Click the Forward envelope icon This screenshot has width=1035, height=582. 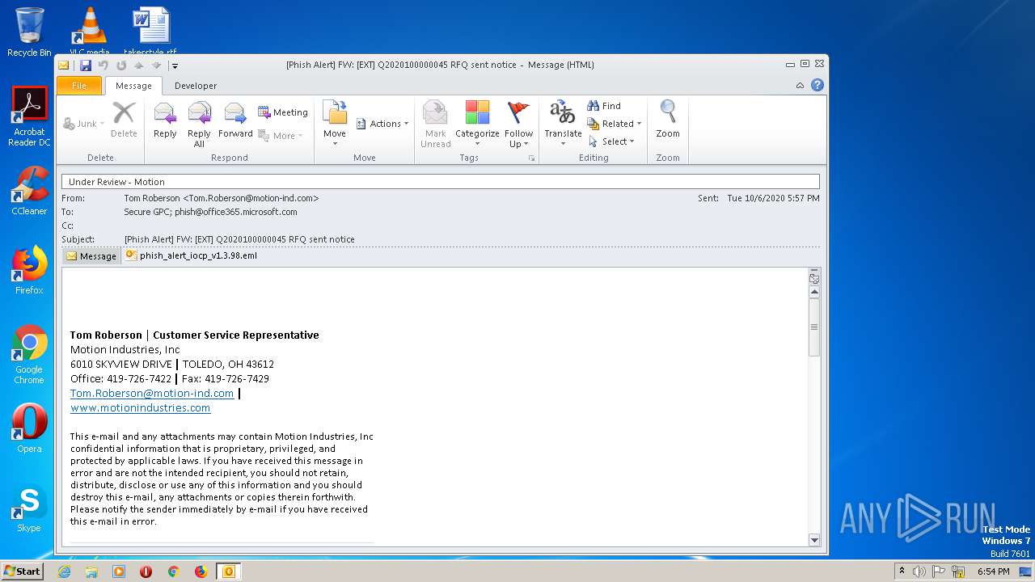point(235,113)
